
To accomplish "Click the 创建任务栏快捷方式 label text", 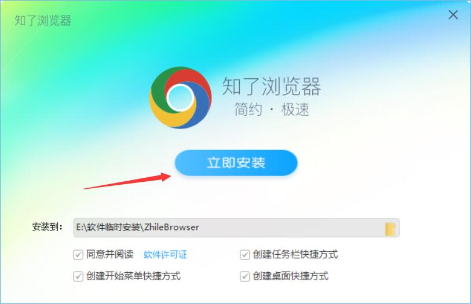I will pyautogui.click(x=295, y=254).
